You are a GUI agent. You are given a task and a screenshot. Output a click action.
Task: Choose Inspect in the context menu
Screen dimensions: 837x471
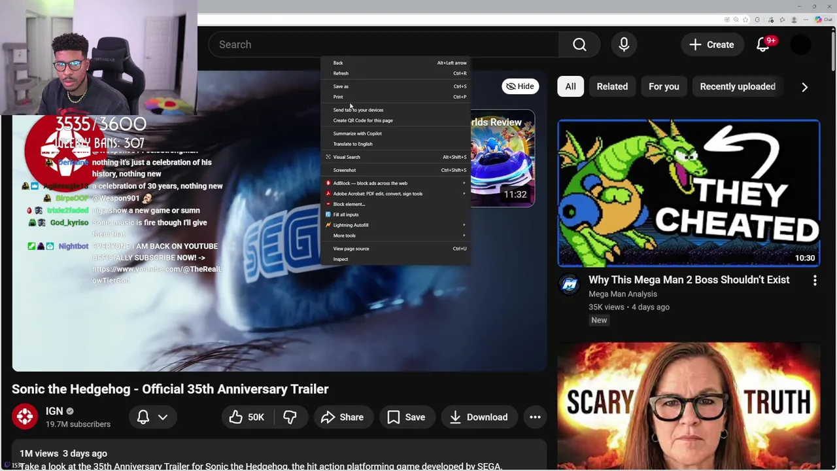[x=396, y=259]
